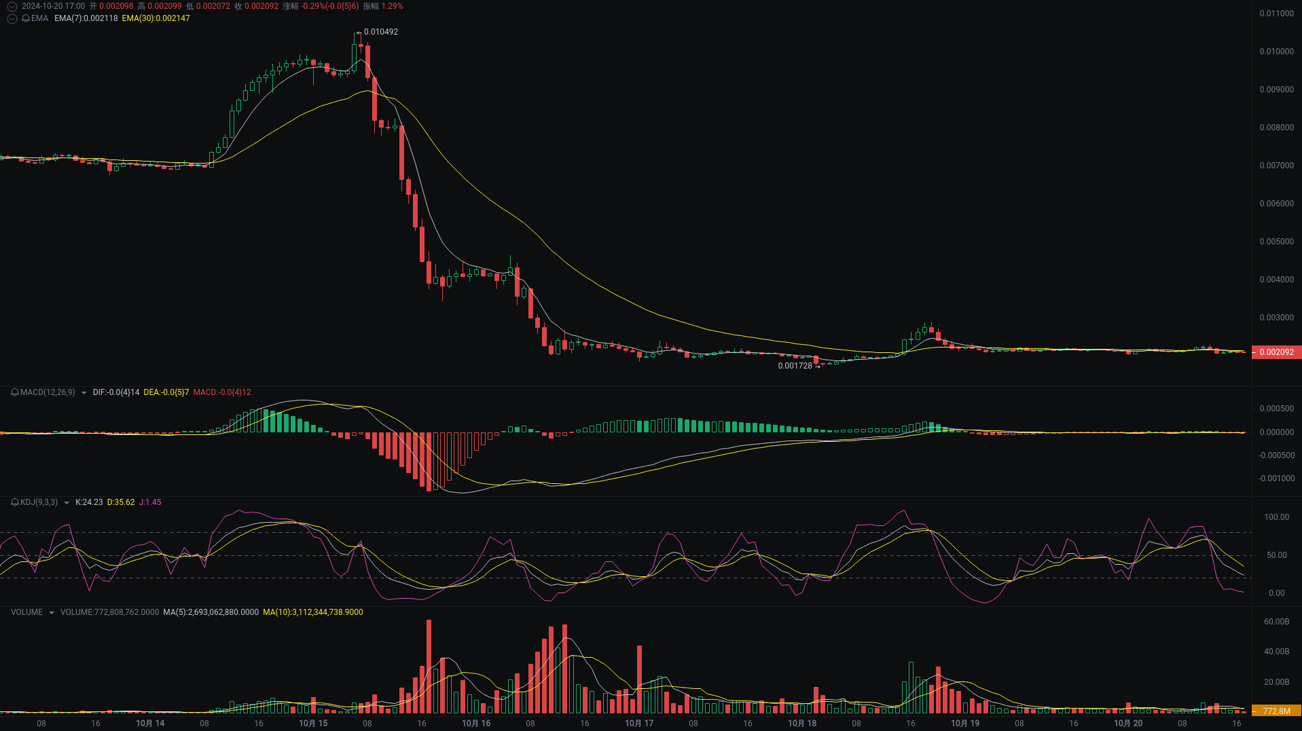The height and width of the screenshot is (731, 1302).
Task: Click the highest-price annotation 0.010492
Action: pyautogui.click(x=381, y=31)
